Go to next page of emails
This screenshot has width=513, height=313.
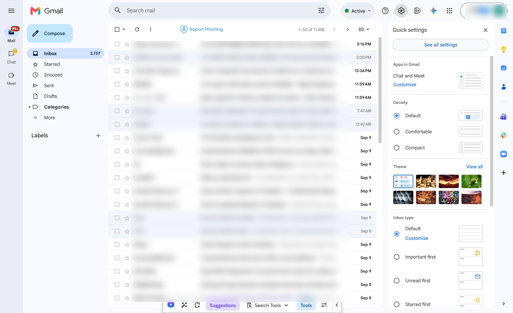(348, 29)
